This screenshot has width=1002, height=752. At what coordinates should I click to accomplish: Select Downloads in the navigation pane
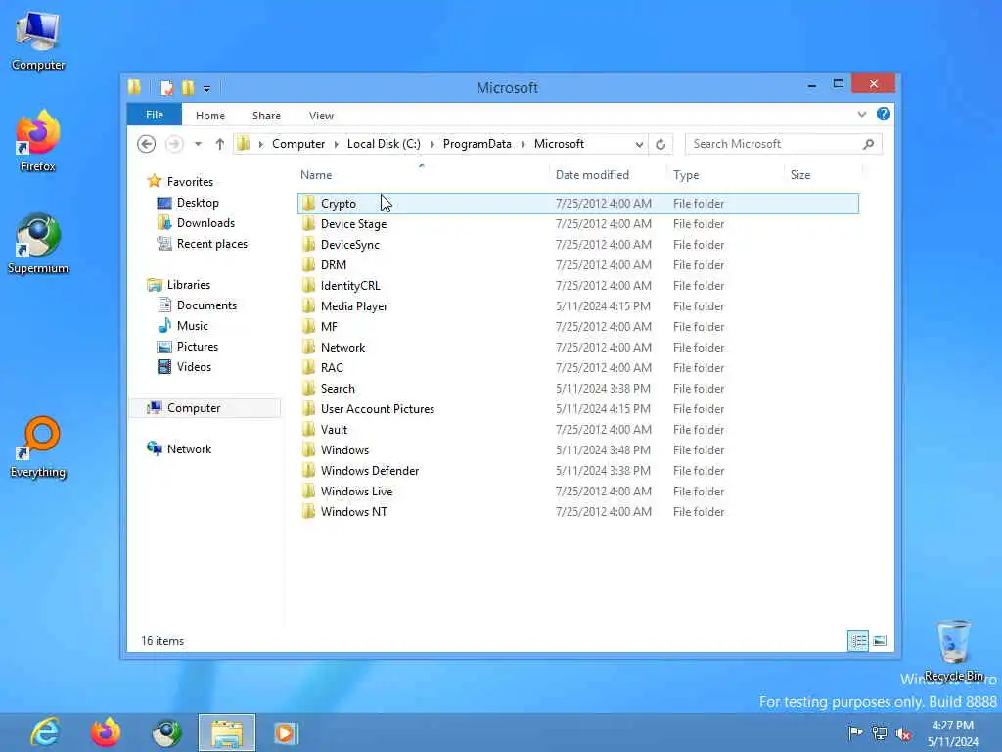click(x=205, y=223)
